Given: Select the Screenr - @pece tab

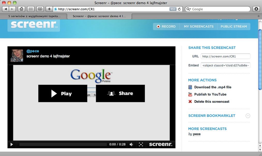Looking at the screenshot, I should tap(99, 16).
